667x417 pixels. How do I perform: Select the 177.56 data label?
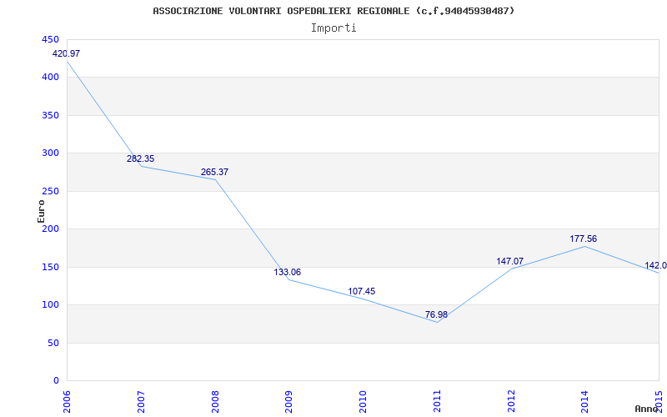583,239
